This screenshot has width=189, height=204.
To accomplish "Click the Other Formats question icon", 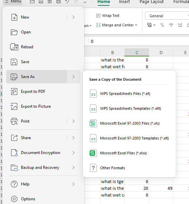I will [x=93, y=168].
